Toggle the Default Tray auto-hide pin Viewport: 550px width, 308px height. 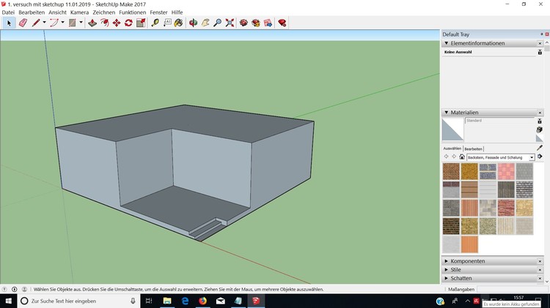click(542, 34)
